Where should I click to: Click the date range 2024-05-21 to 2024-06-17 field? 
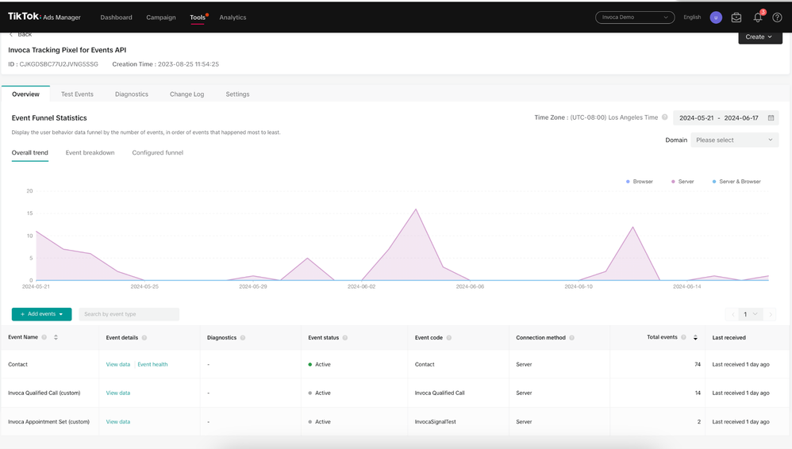point(726,117)
